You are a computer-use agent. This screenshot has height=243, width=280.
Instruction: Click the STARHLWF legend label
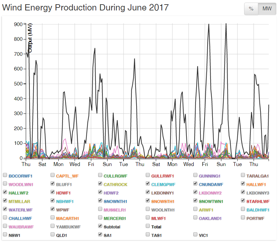tap(258, 201)
